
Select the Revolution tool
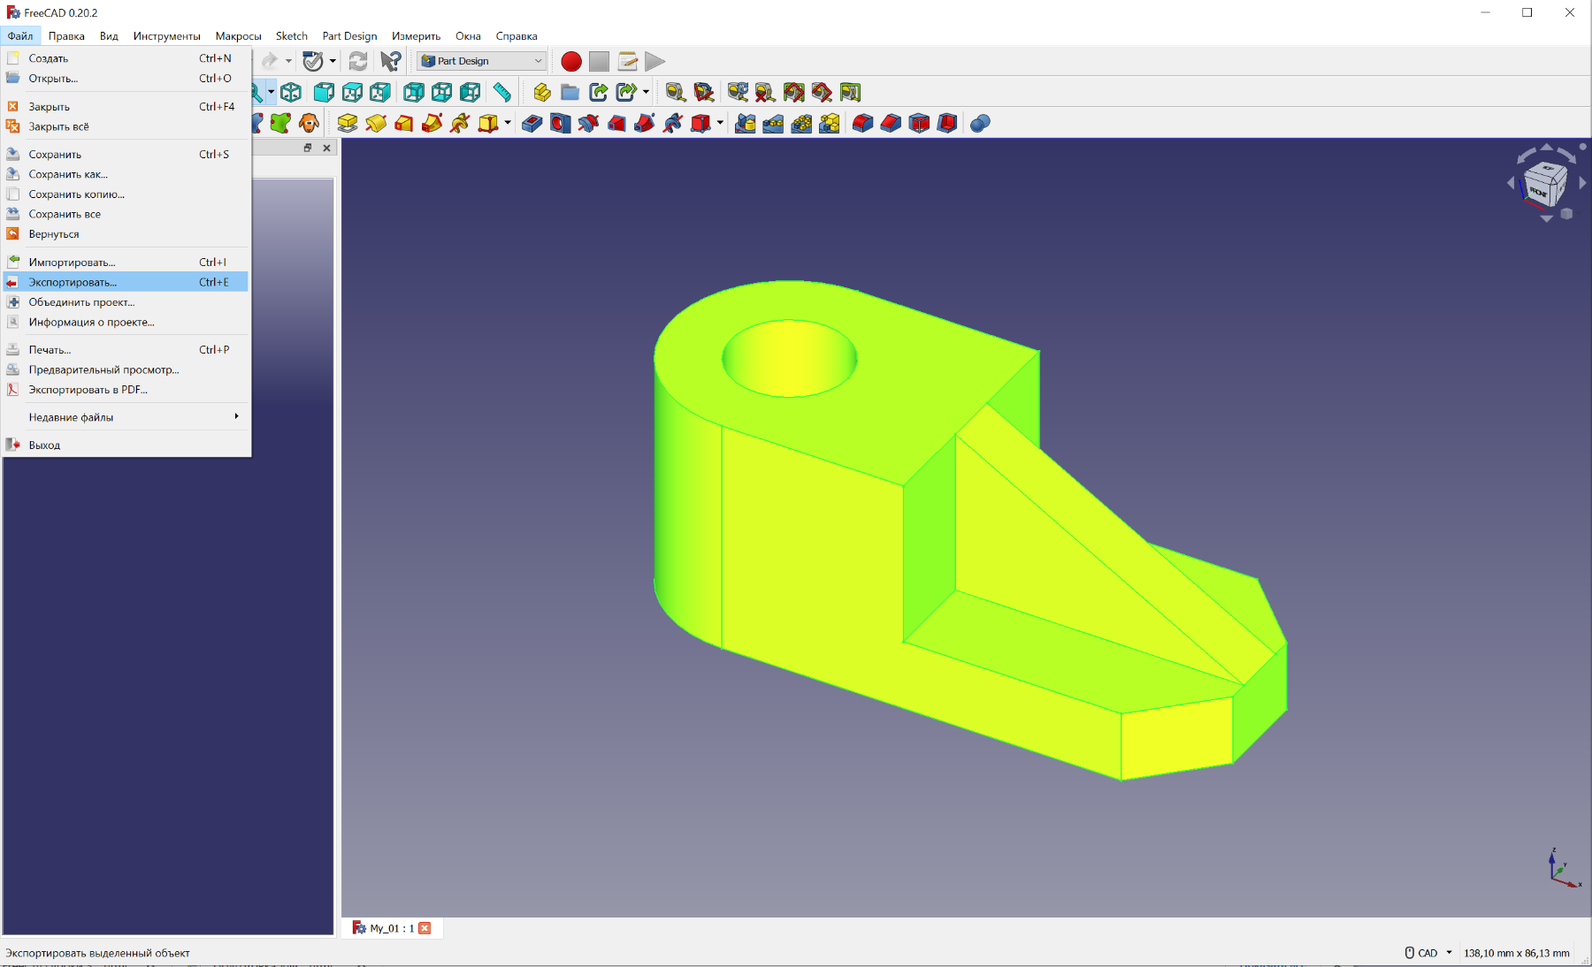(x=376, y=123)
